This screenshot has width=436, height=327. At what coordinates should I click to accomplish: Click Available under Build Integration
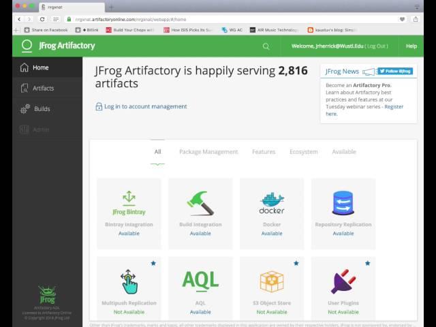click(200, 234)
